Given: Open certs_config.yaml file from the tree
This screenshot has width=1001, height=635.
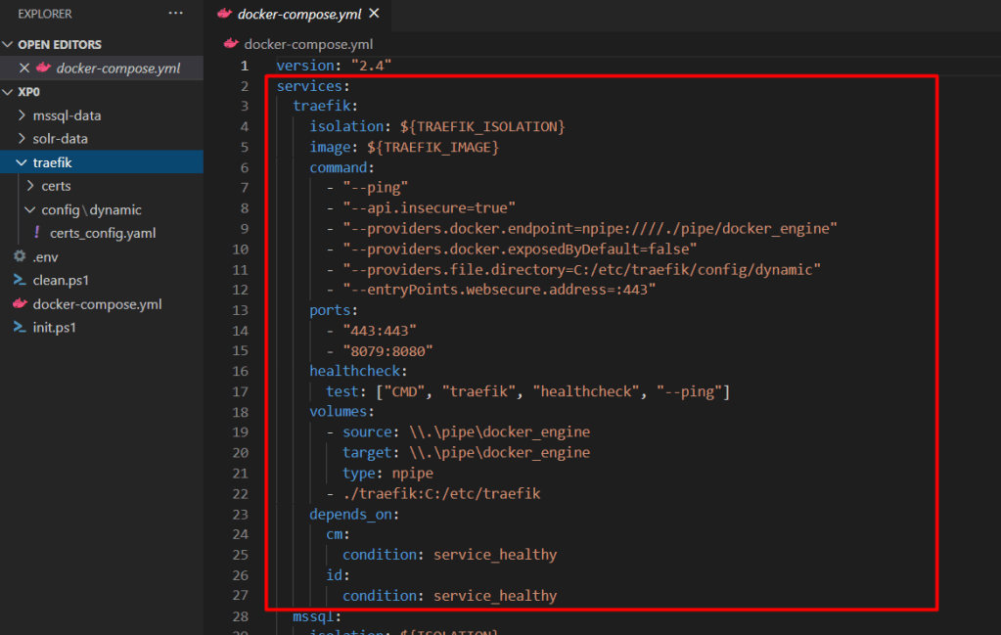Looking at the screenshot, I should [103, 233].
